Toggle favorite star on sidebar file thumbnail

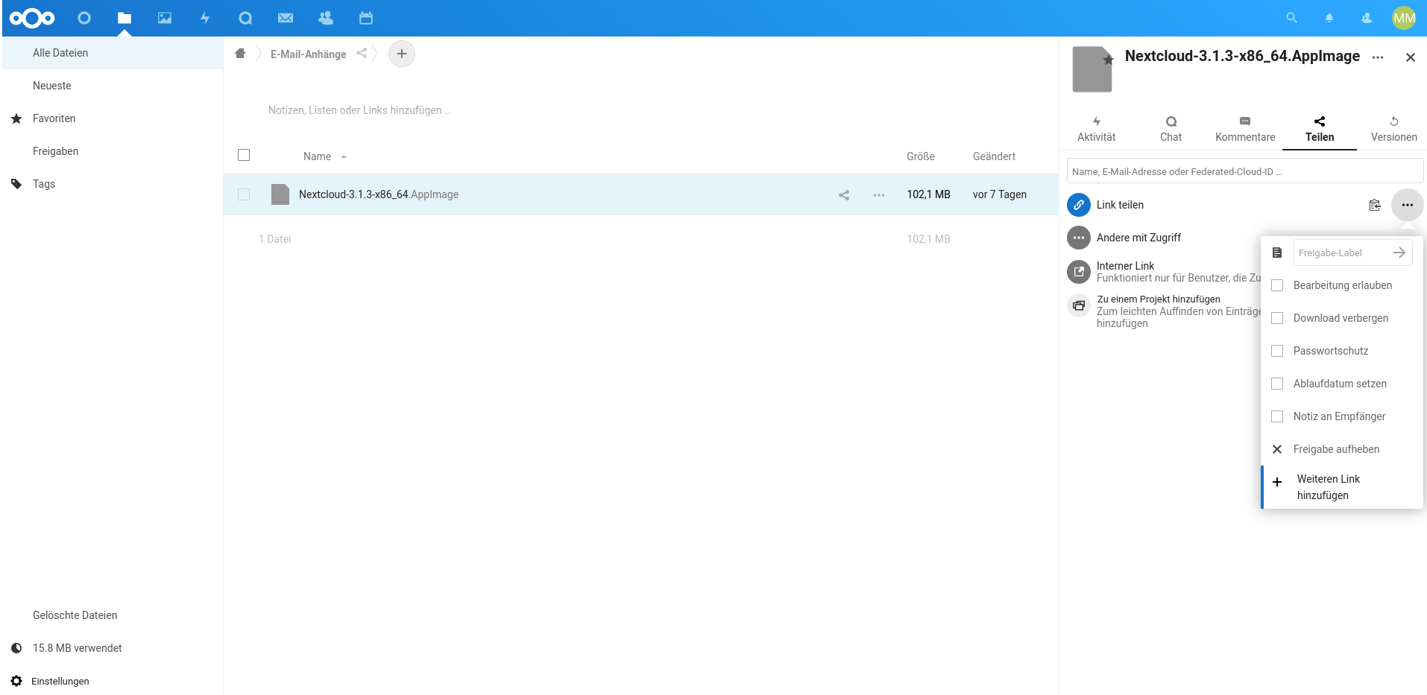tap(1109, 60)
